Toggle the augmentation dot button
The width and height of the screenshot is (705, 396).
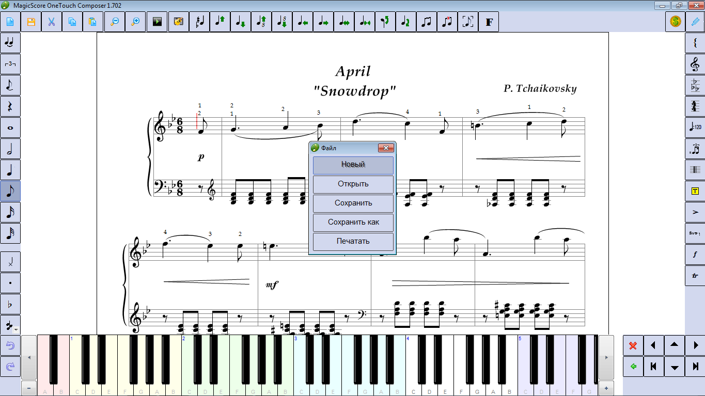tap(10, 283)
